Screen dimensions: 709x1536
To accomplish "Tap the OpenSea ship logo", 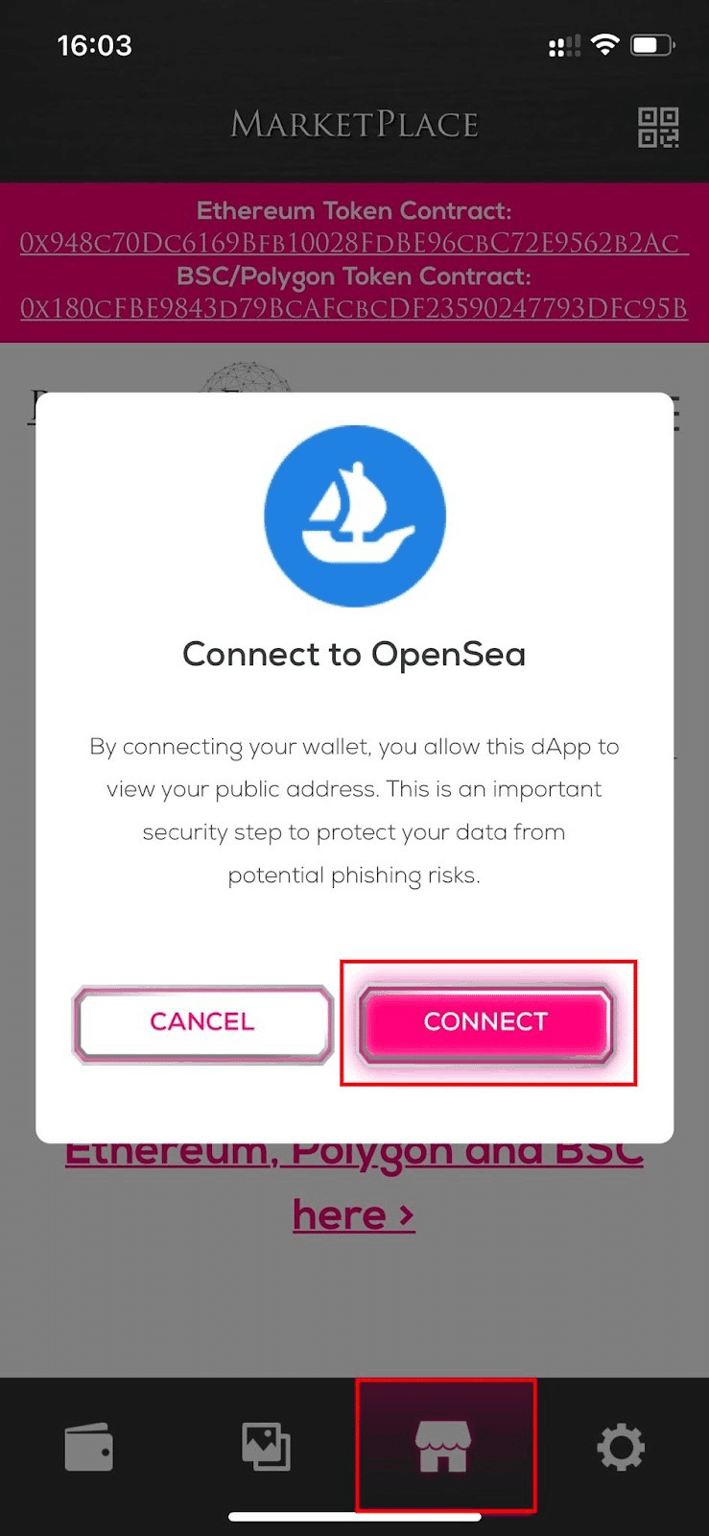I will (354, 516).
